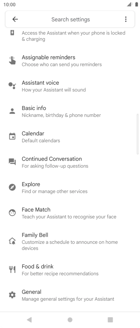Tap the General settings gear icon
The image size is (140, 328).
tap(12, 295)
